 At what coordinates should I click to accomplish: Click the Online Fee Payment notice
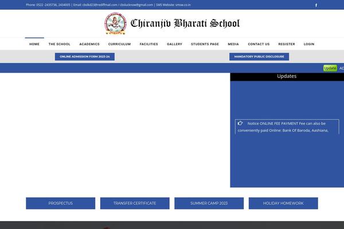(287, 127)
